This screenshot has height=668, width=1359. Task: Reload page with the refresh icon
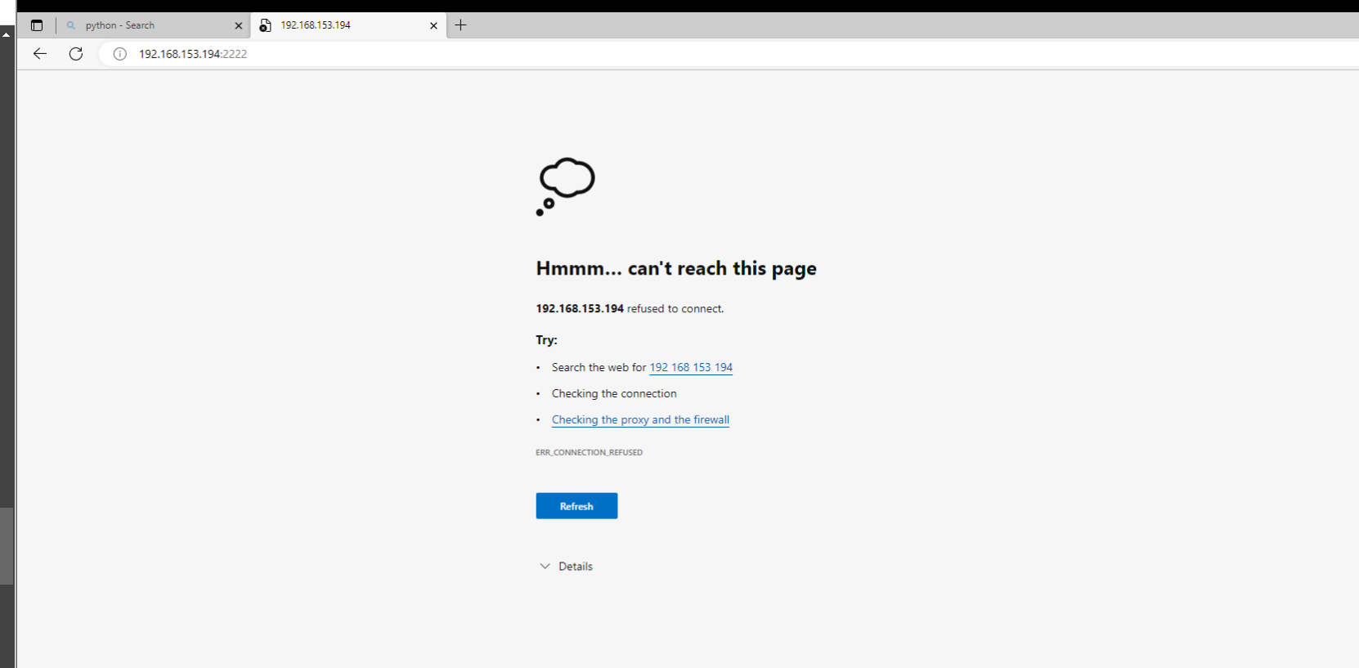(76, 54)
